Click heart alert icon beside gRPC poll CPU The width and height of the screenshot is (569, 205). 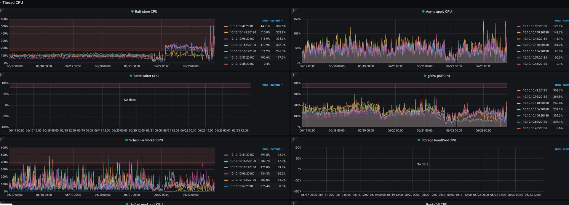coord(425,76)
